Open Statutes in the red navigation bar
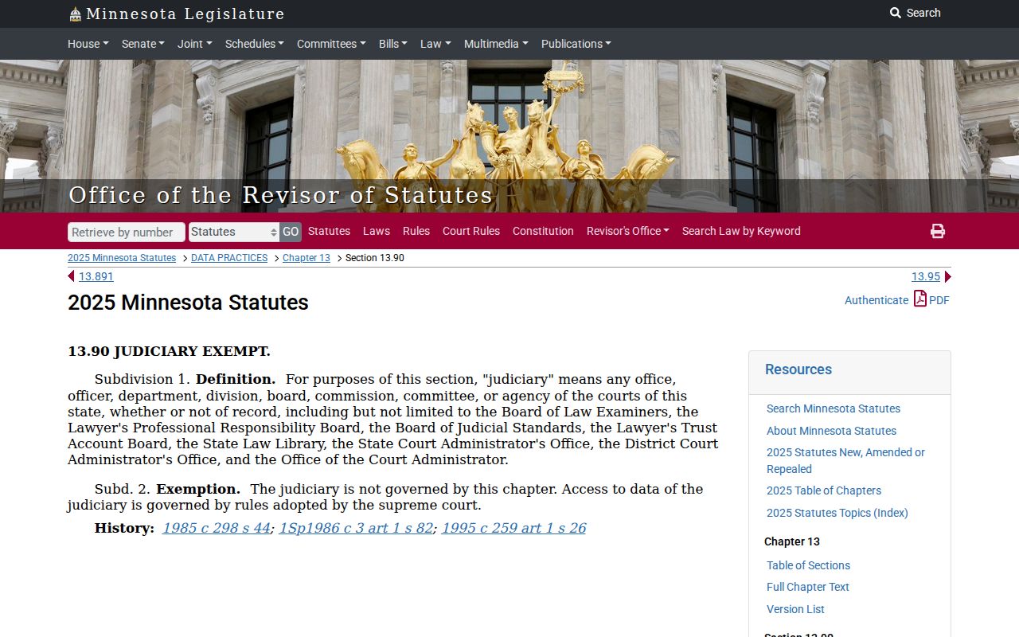Screen dimensions: 1019x637 click(x=329, y=231)
